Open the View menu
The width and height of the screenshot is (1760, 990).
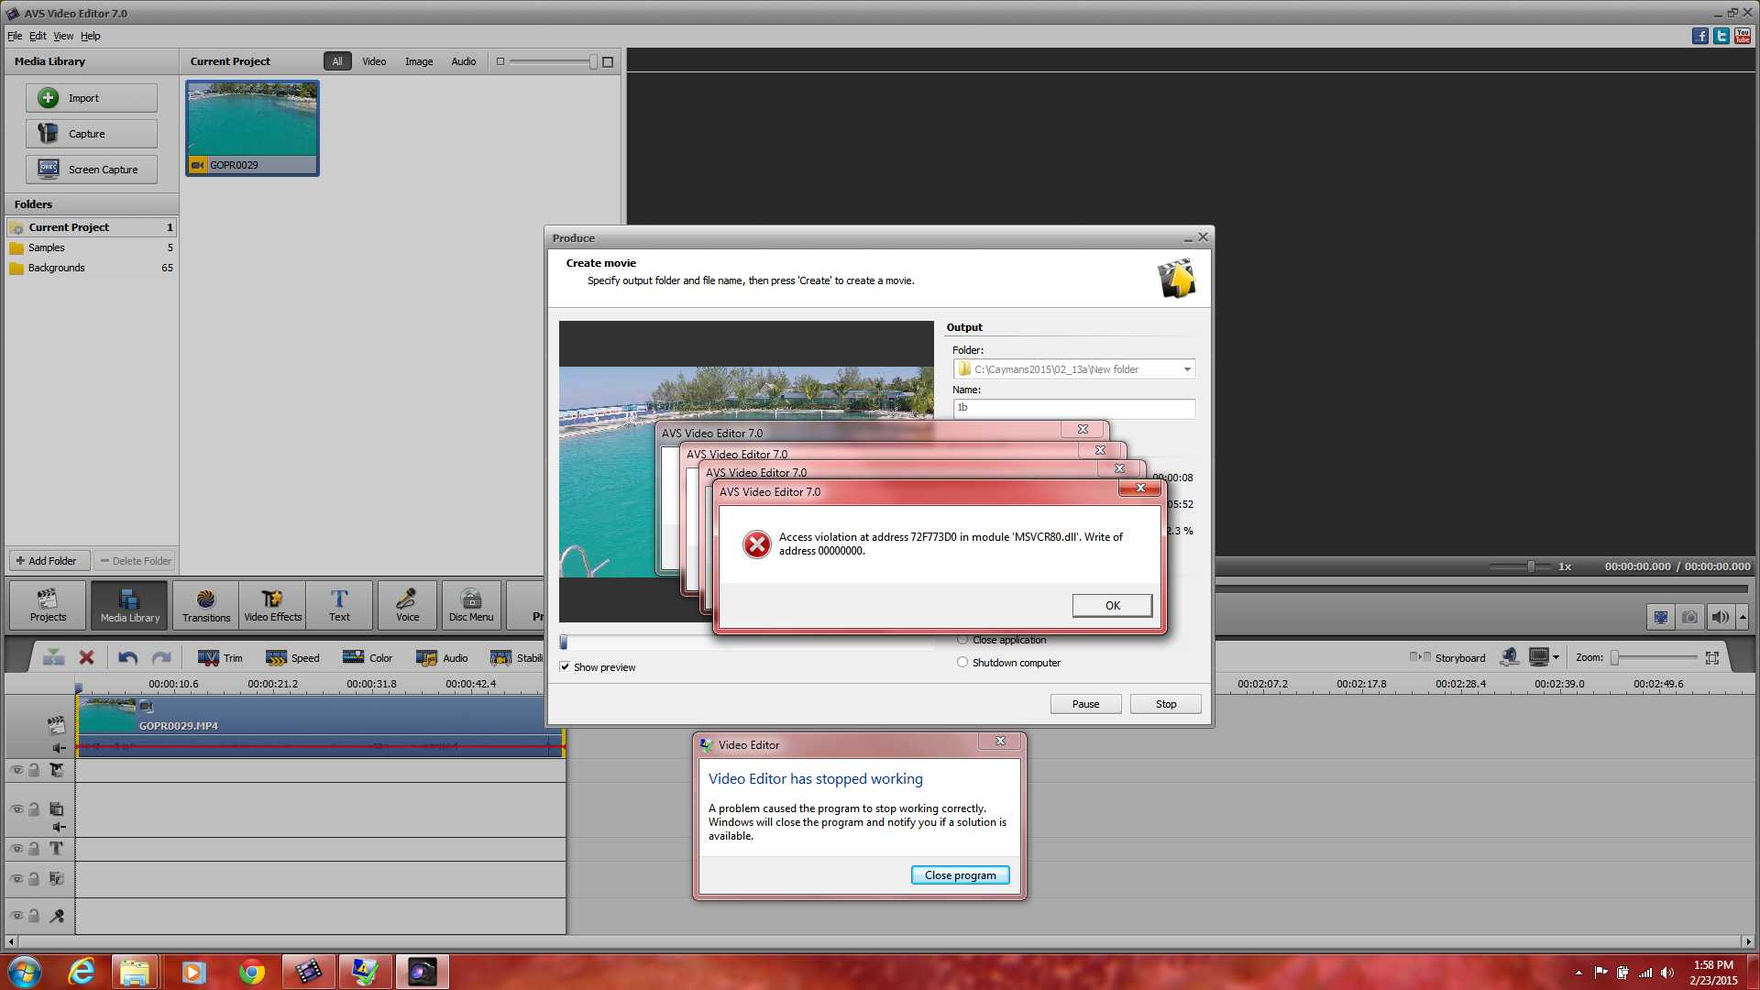point(63,36)
